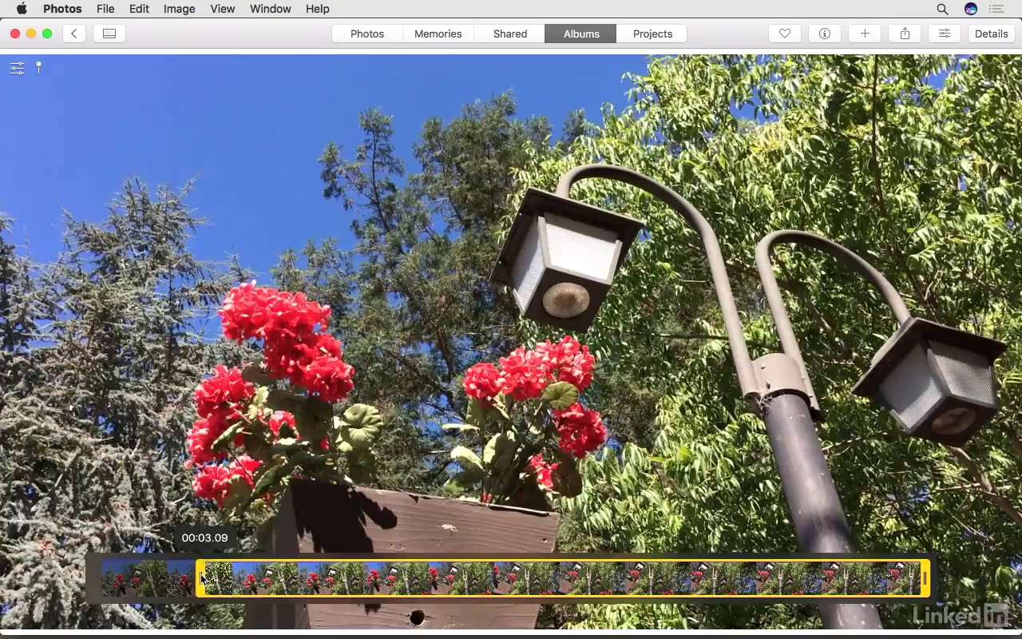Open the Share menu icon
Image resolution: width=1022 pixels, height=639 pixels.
click(x=905, y=34)
